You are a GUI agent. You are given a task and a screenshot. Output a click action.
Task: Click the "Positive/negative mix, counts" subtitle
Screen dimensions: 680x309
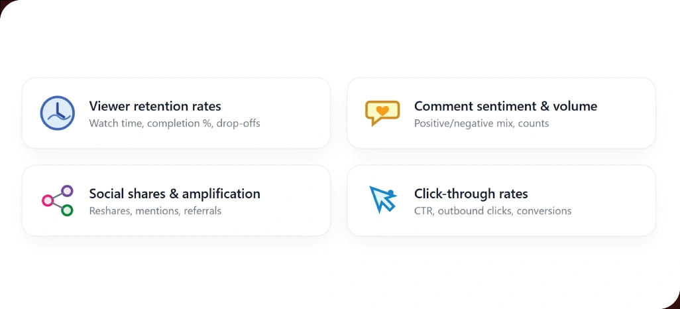481,123
